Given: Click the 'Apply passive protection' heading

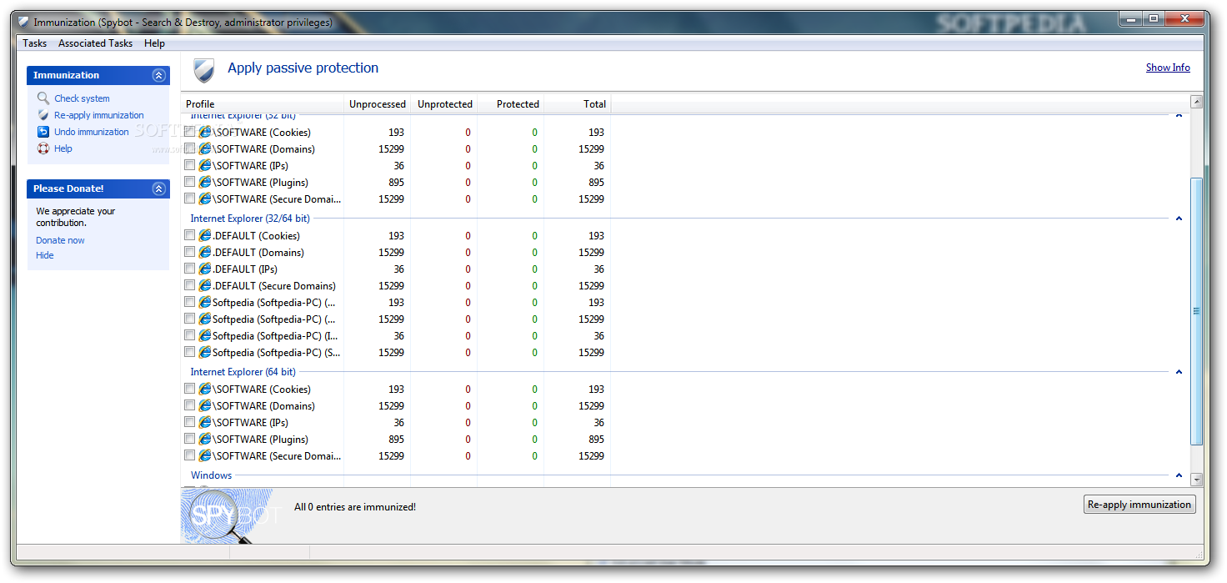Looking at the screenshot, I should 303,68.
